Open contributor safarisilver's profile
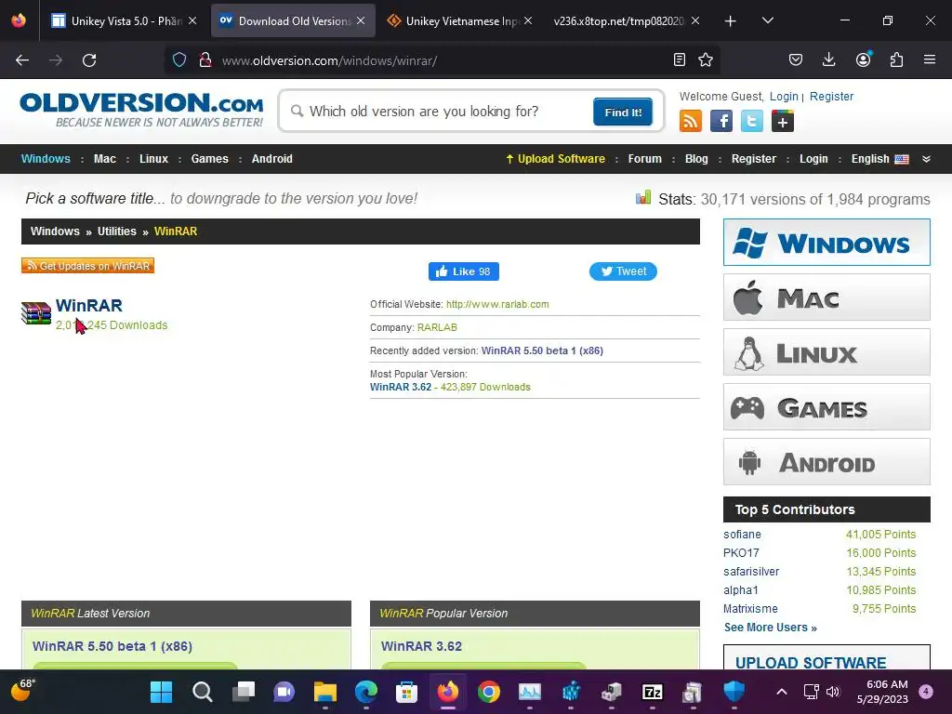Viewport: 952px width, 714px height. pyautogui.click(x=751, y=572)
